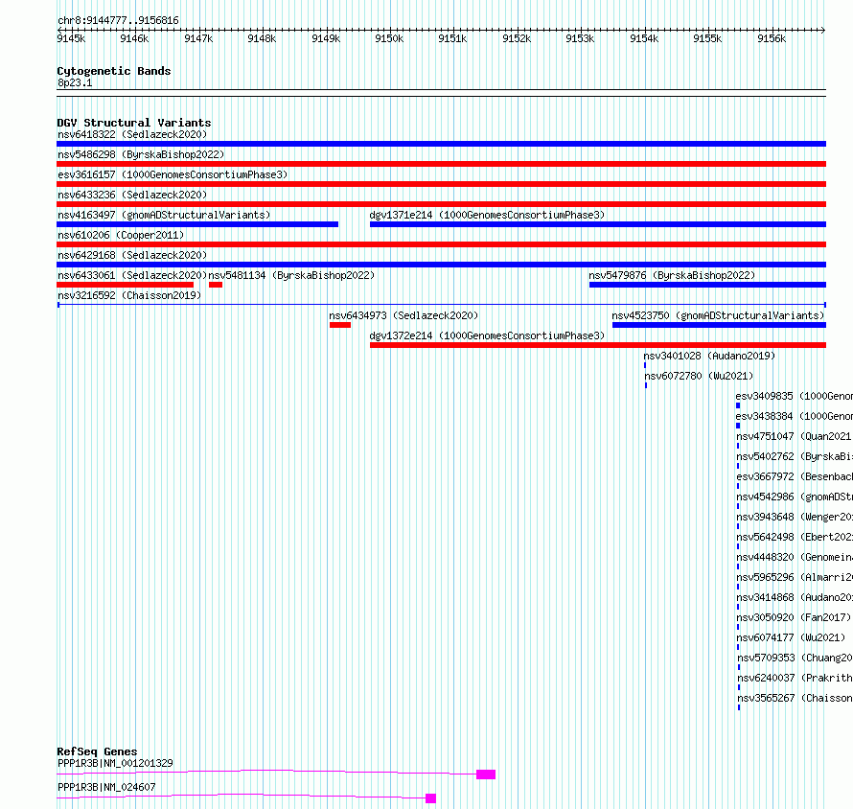This screenshot has height=809, width=853.
Task: Click the Cytogenetic Bands track title
Action: click(x=114, y=71)
